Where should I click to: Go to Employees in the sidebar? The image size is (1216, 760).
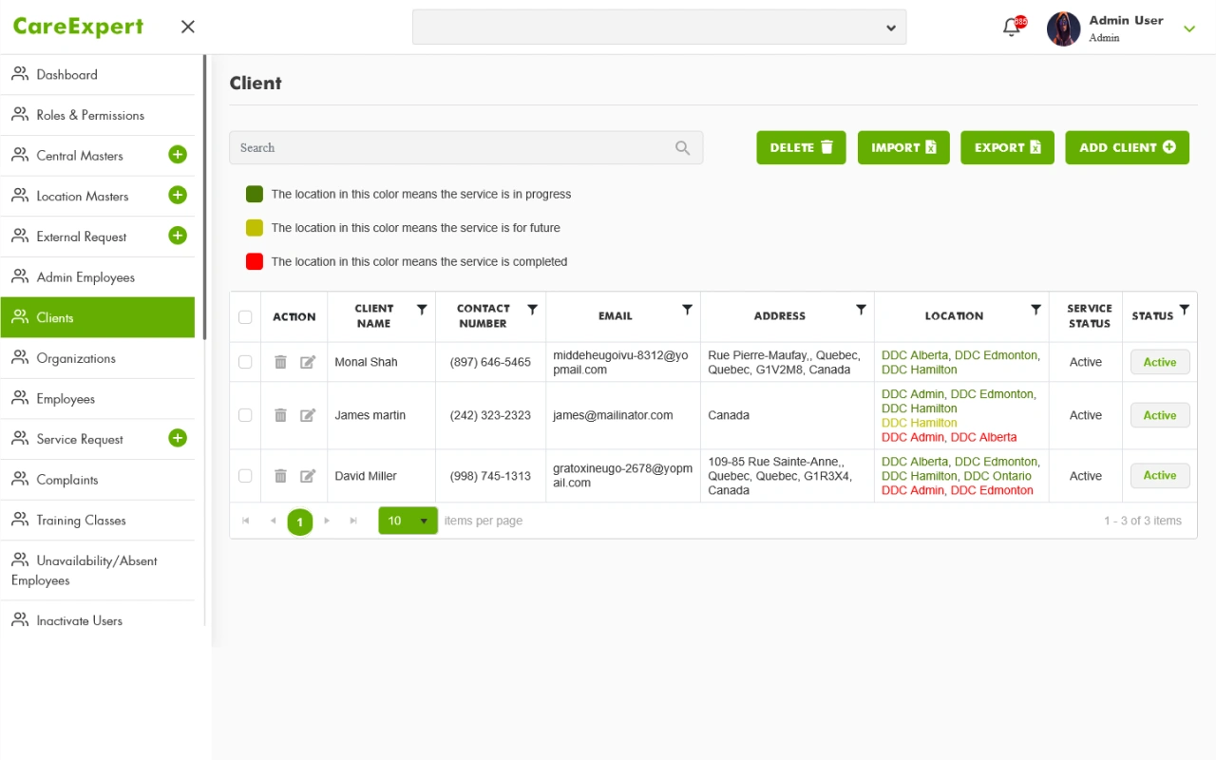pyautogui.click(x=66, y=399)
